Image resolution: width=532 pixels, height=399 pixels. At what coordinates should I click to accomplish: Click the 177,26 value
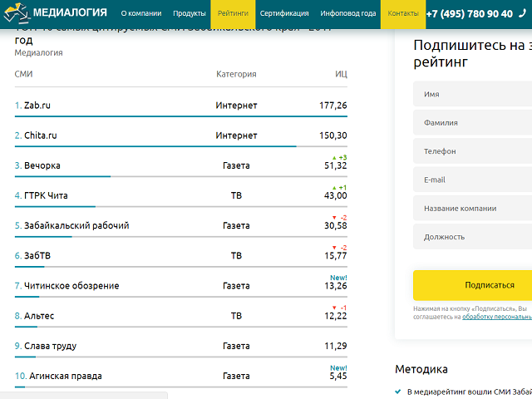332,106
